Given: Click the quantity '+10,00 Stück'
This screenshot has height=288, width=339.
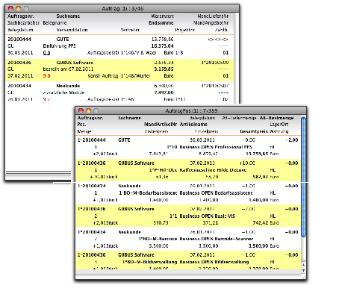Looking at the screenshot, I should (x=104, y=177).
